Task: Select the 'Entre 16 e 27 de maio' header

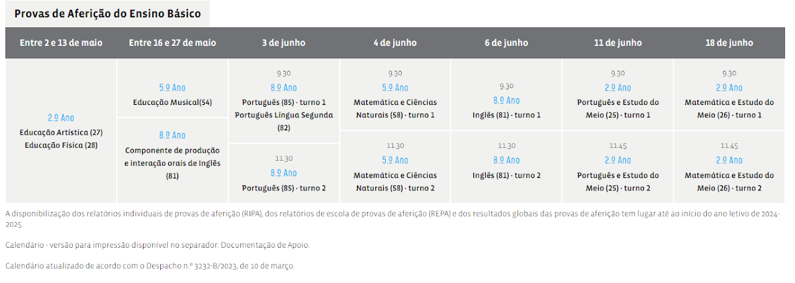Action: [x=172, y=43]
